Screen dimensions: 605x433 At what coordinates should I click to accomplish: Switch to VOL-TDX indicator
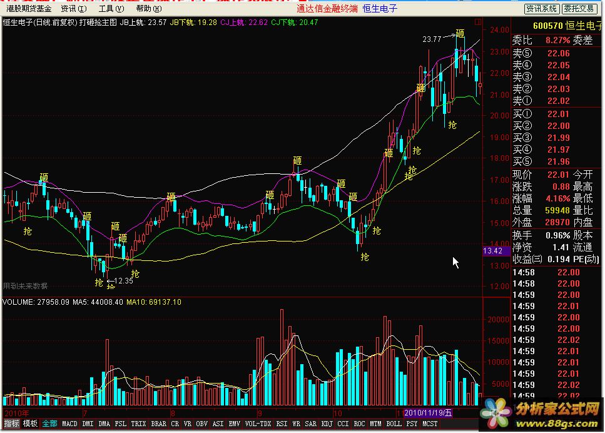pos(258,424)
